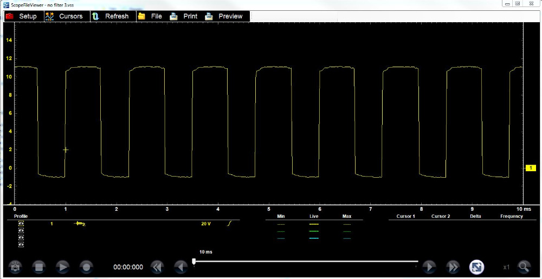Click the magnifier zoom icon
Screen dimensions: 542x279
click(524, 267)
